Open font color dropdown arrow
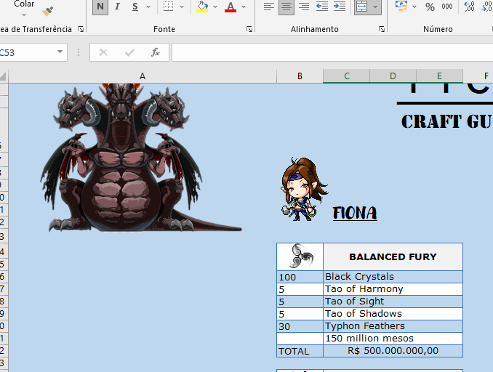This screenshot has height=372, width=493. point(244,7)
